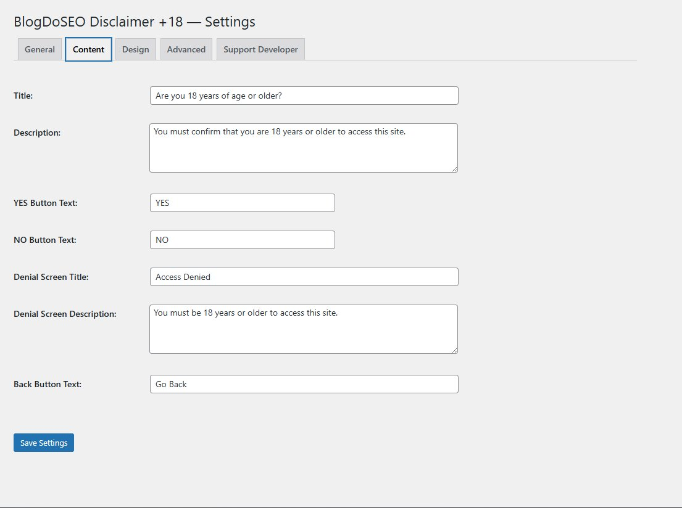Click the Description textarea resize handle
The image size is (682, 508).
(455, 170)
